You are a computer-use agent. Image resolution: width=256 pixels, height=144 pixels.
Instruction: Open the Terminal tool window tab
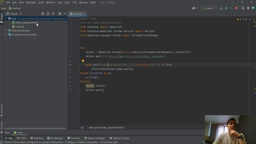point(74,138)
